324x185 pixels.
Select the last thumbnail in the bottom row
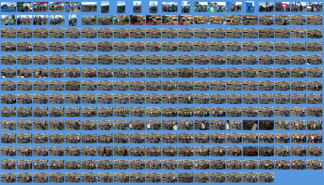click(x=266, y=177)
